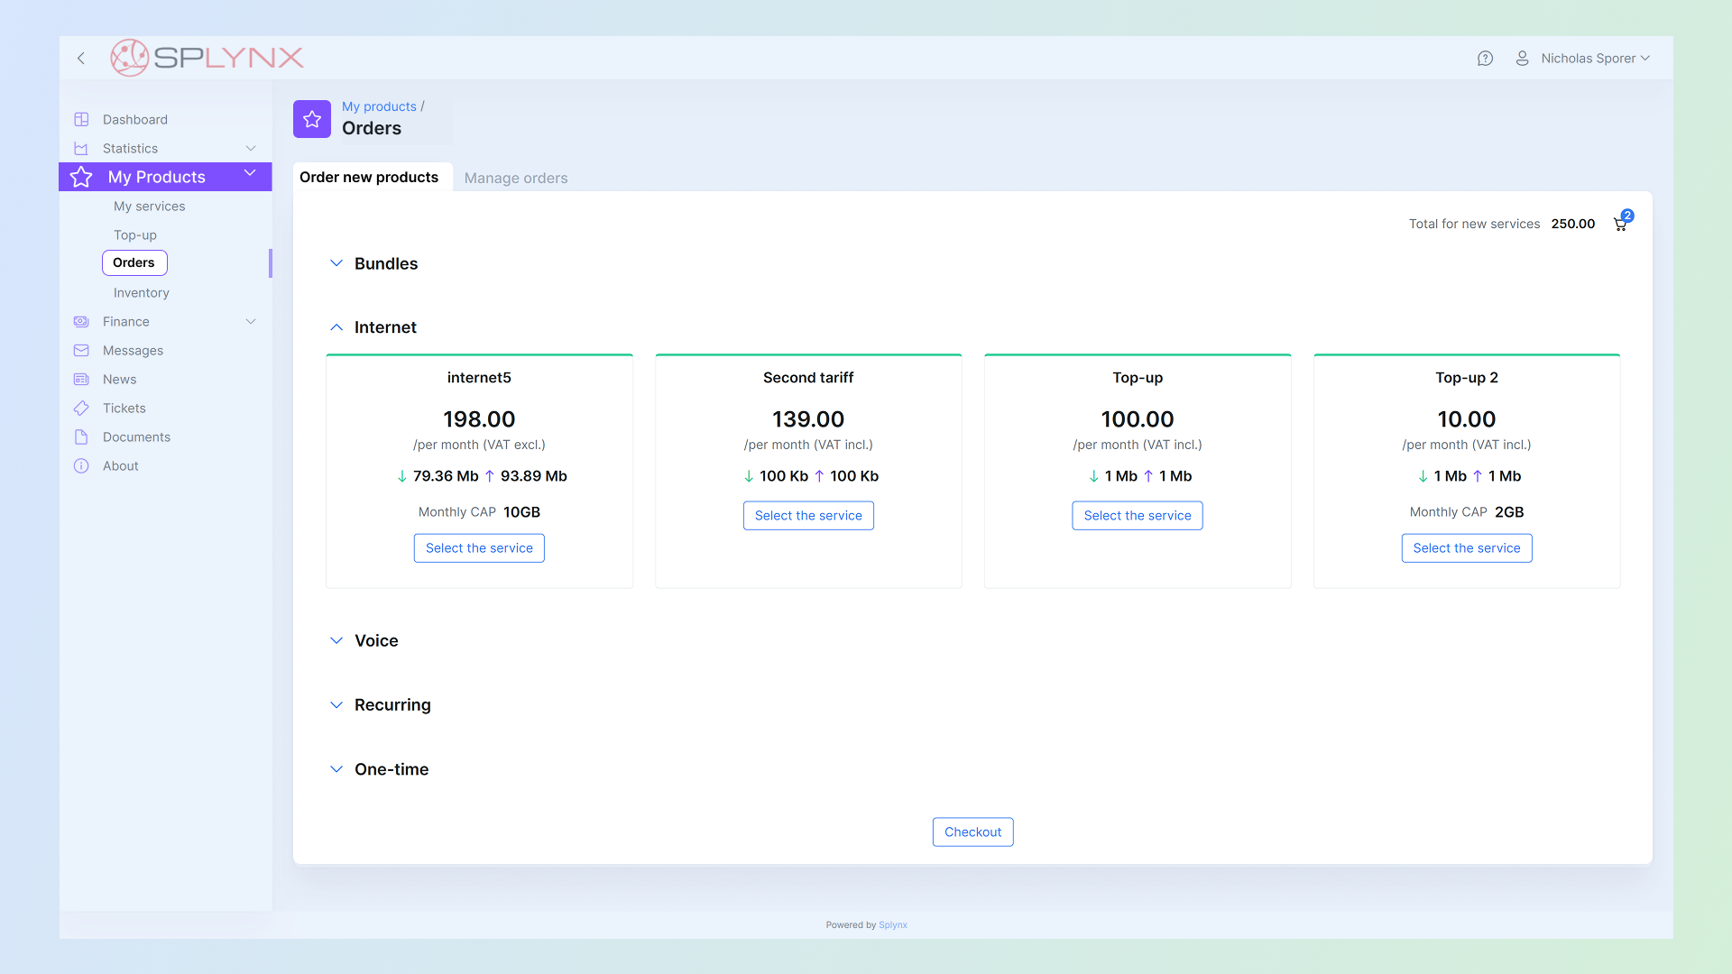The image size is (1732, 974).
Task: Collapse the Internet section
Action: point(336,327)
